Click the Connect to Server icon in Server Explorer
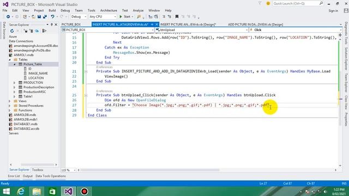 [32, 31]
